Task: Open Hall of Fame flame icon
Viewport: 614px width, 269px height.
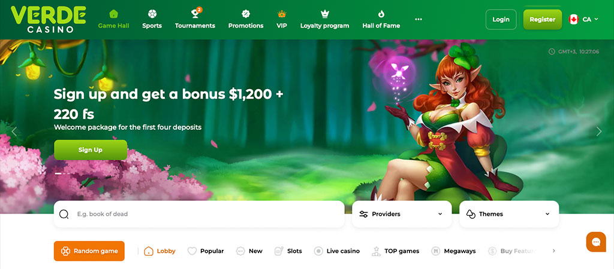Action: click(x=381, y=14)
